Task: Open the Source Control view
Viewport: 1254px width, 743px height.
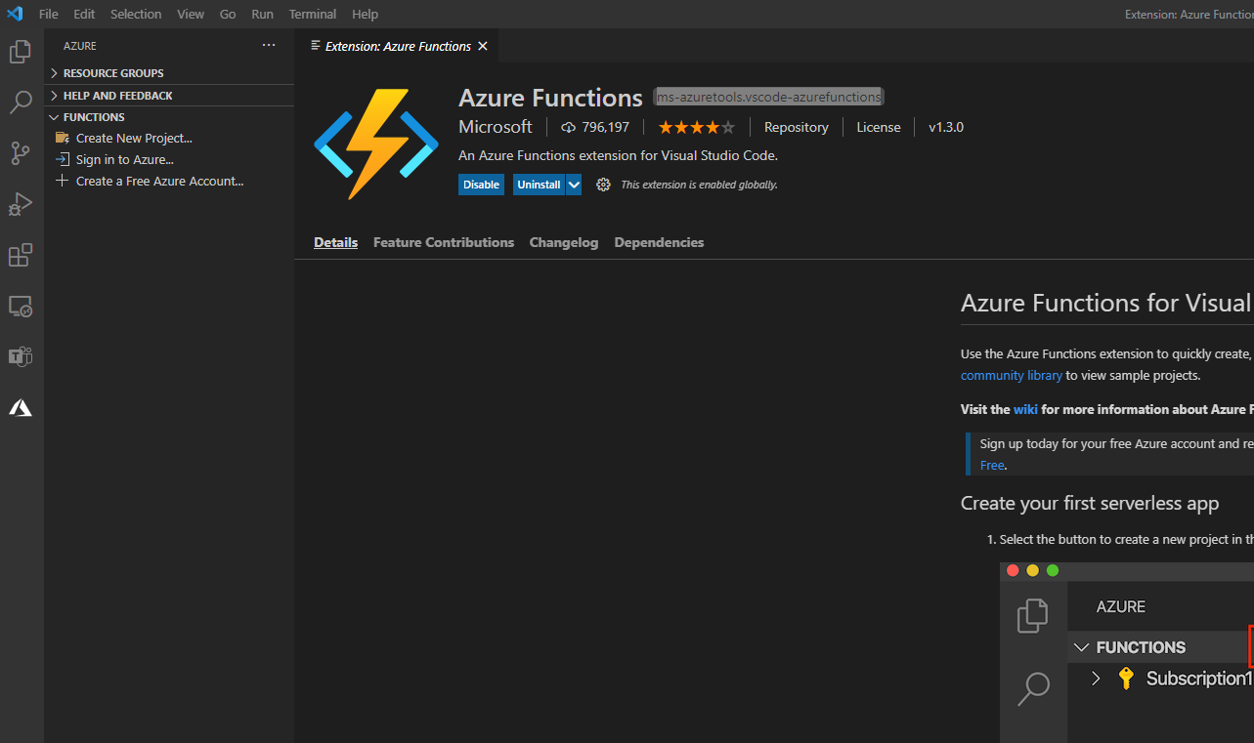Action: (x=21, y=153)
